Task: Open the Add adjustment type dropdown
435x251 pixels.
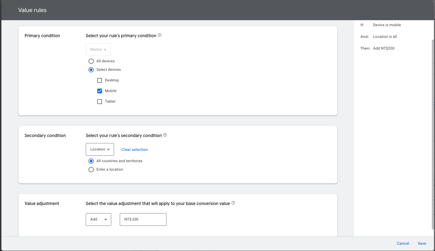Action: coord(98,219)
